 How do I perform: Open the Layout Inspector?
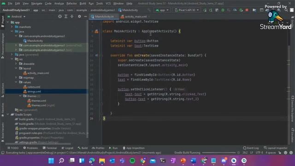tap(276, 148)
